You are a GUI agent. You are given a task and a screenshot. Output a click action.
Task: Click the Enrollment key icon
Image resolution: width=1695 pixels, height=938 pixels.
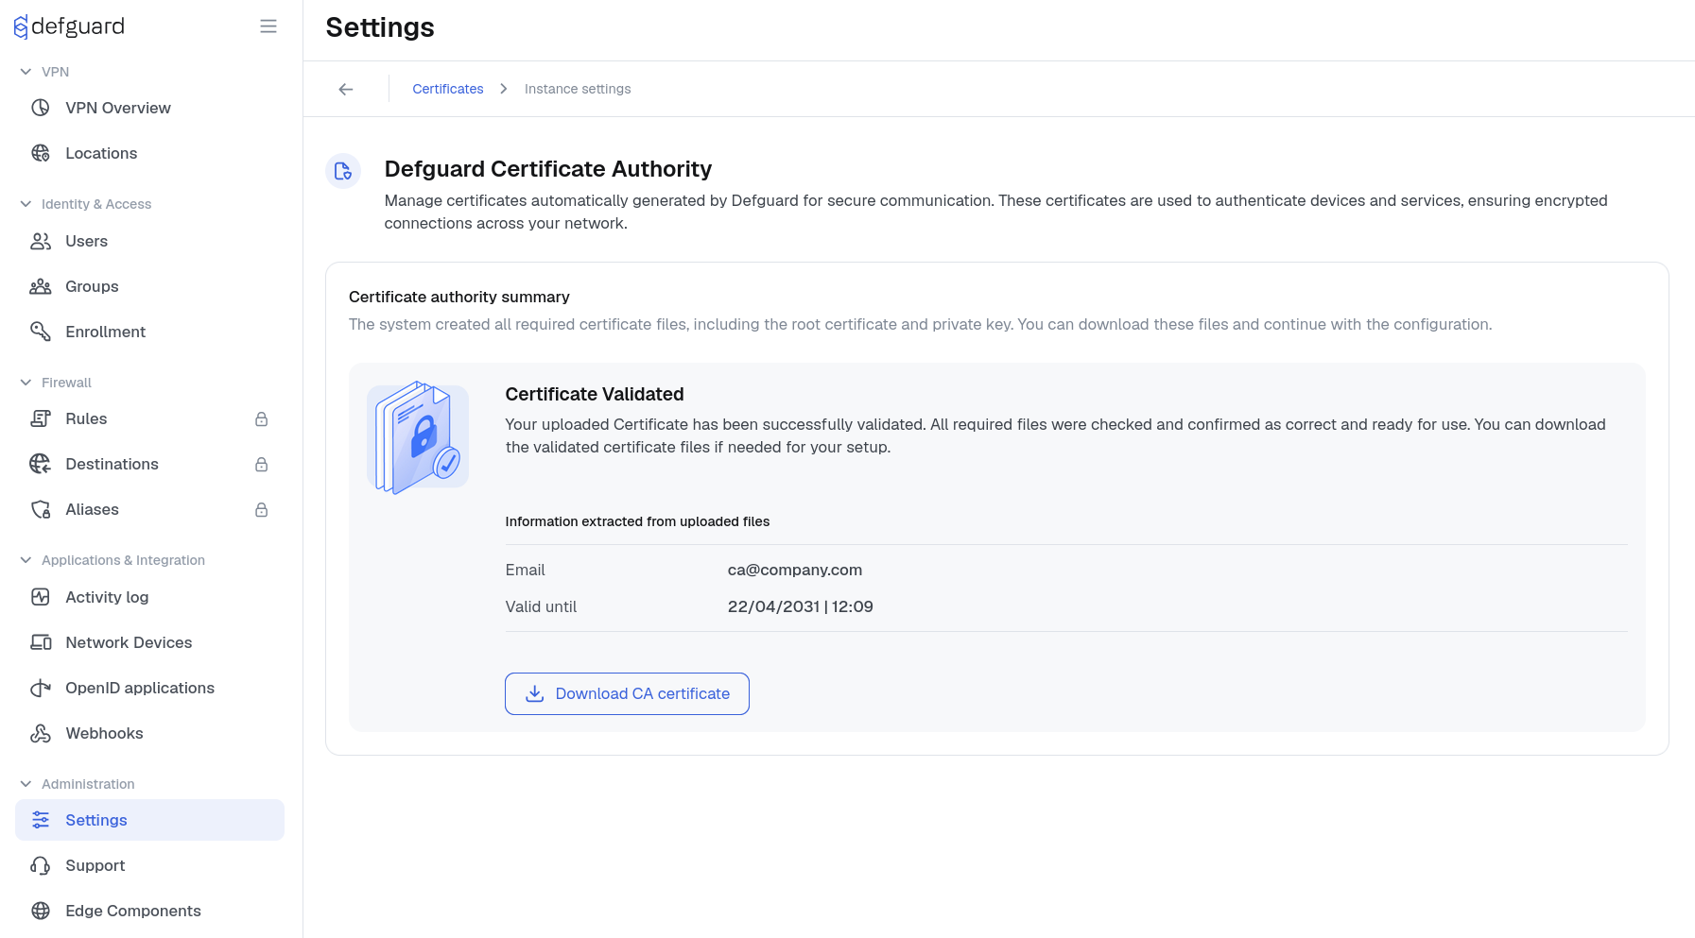tap(41, 332)
